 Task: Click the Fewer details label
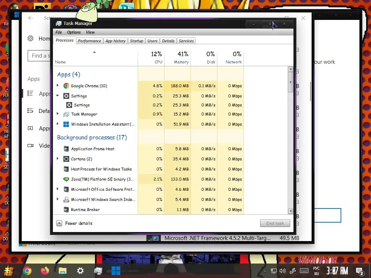(79, 223)
